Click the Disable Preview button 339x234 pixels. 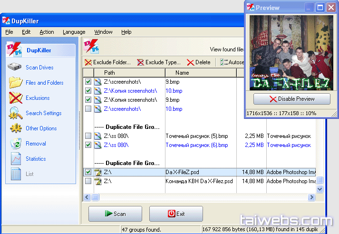[291, 99]
